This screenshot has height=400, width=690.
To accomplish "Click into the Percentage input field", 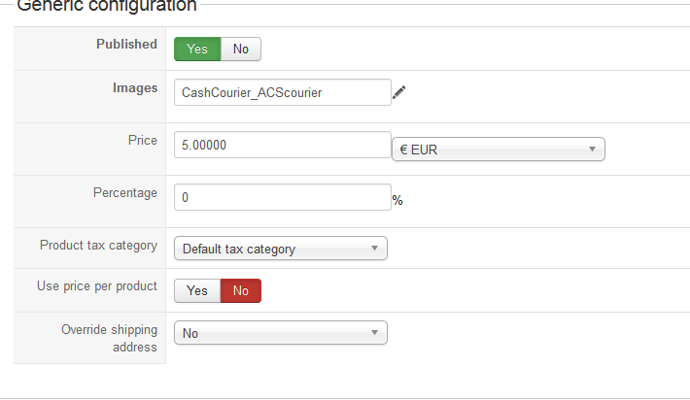I will pyautogui.click(x=283, y=197).
